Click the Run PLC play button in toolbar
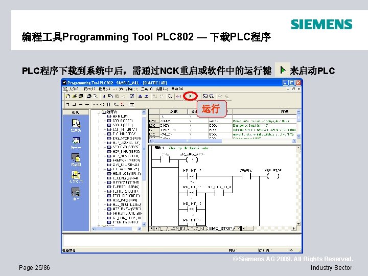This screenshot has width=368, height=276. coord(190,96)
